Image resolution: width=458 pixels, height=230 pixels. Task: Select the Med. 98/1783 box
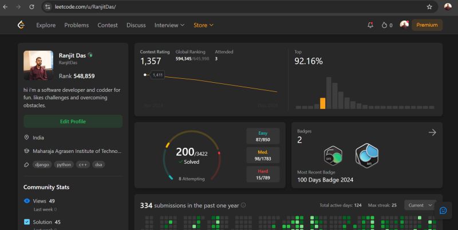click(x=263, y=155)
